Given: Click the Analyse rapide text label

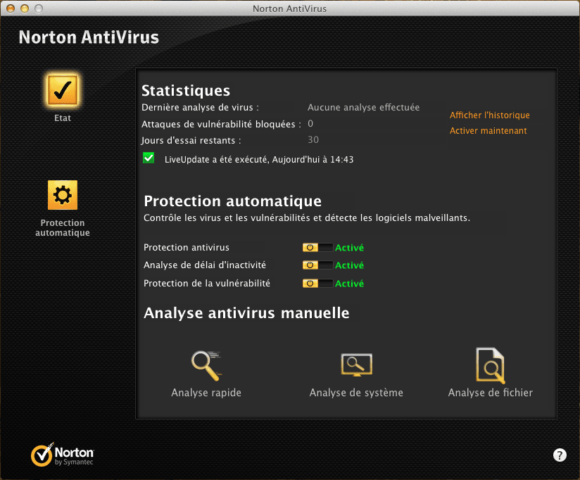Looking at the screenshot, I should pos(206,393).
